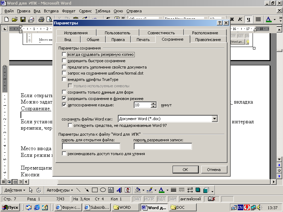Select the Arrow drawing tool
The height and width of the screenshot is (212, 283).
pos(87,190)
